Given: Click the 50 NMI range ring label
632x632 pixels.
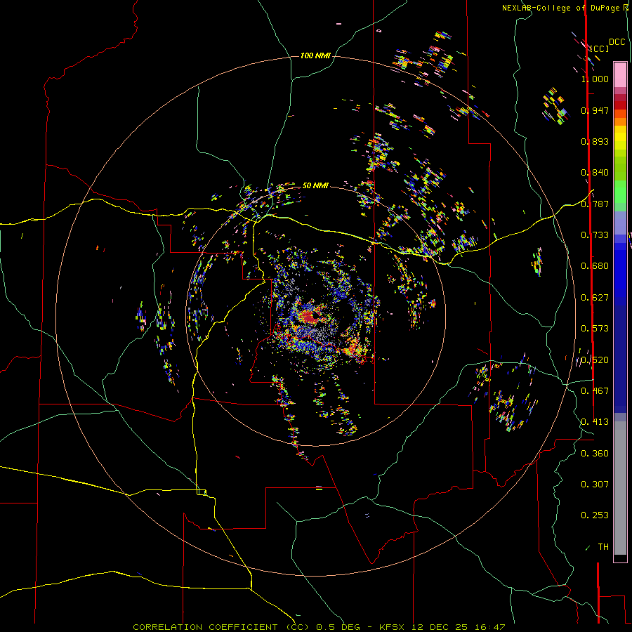Looking at the screenshot, I should pyautogui.click(x=315, y=185).
